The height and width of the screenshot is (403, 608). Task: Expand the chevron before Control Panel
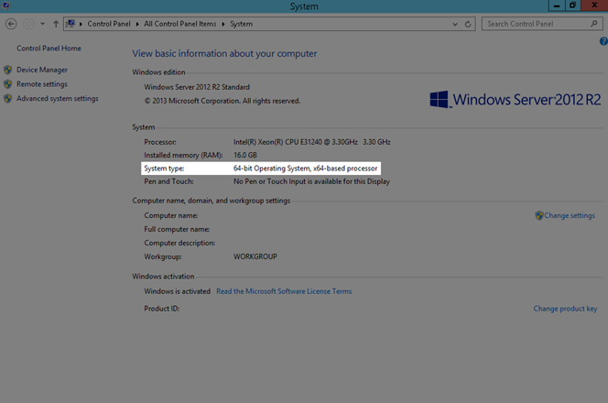click(x=81, y=24)
